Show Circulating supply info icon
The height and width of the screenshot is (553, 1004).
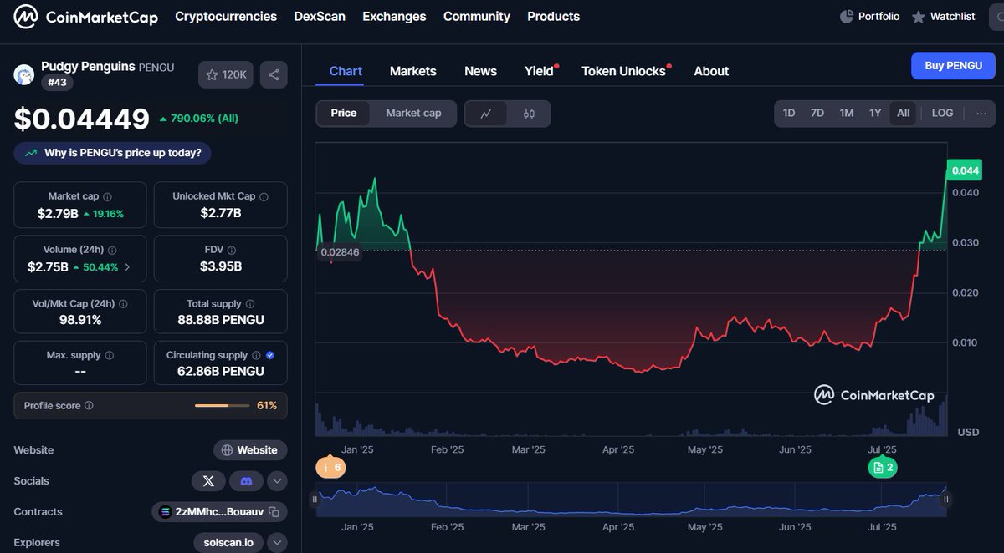pos(256,355)
